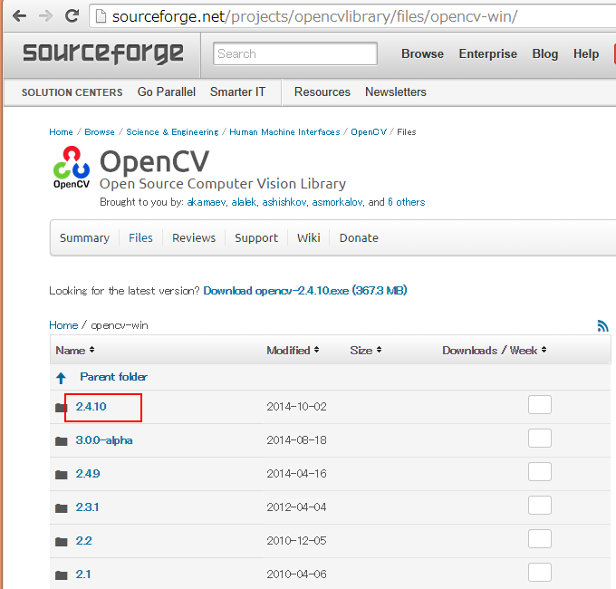The image size is (616, 589).
Task: Open the Enterprise menu item
Action: [488, 53]
